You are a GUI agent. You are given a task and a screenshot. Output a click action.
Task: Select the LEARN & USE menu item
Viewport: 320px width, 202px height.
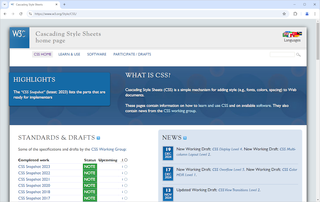tap(69, 54)
